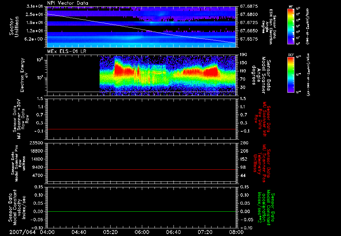Viewport: 341px width, 236px height.
Task: Click the 67.6875 elevation angle tick
Action: [x=249, y=6]
